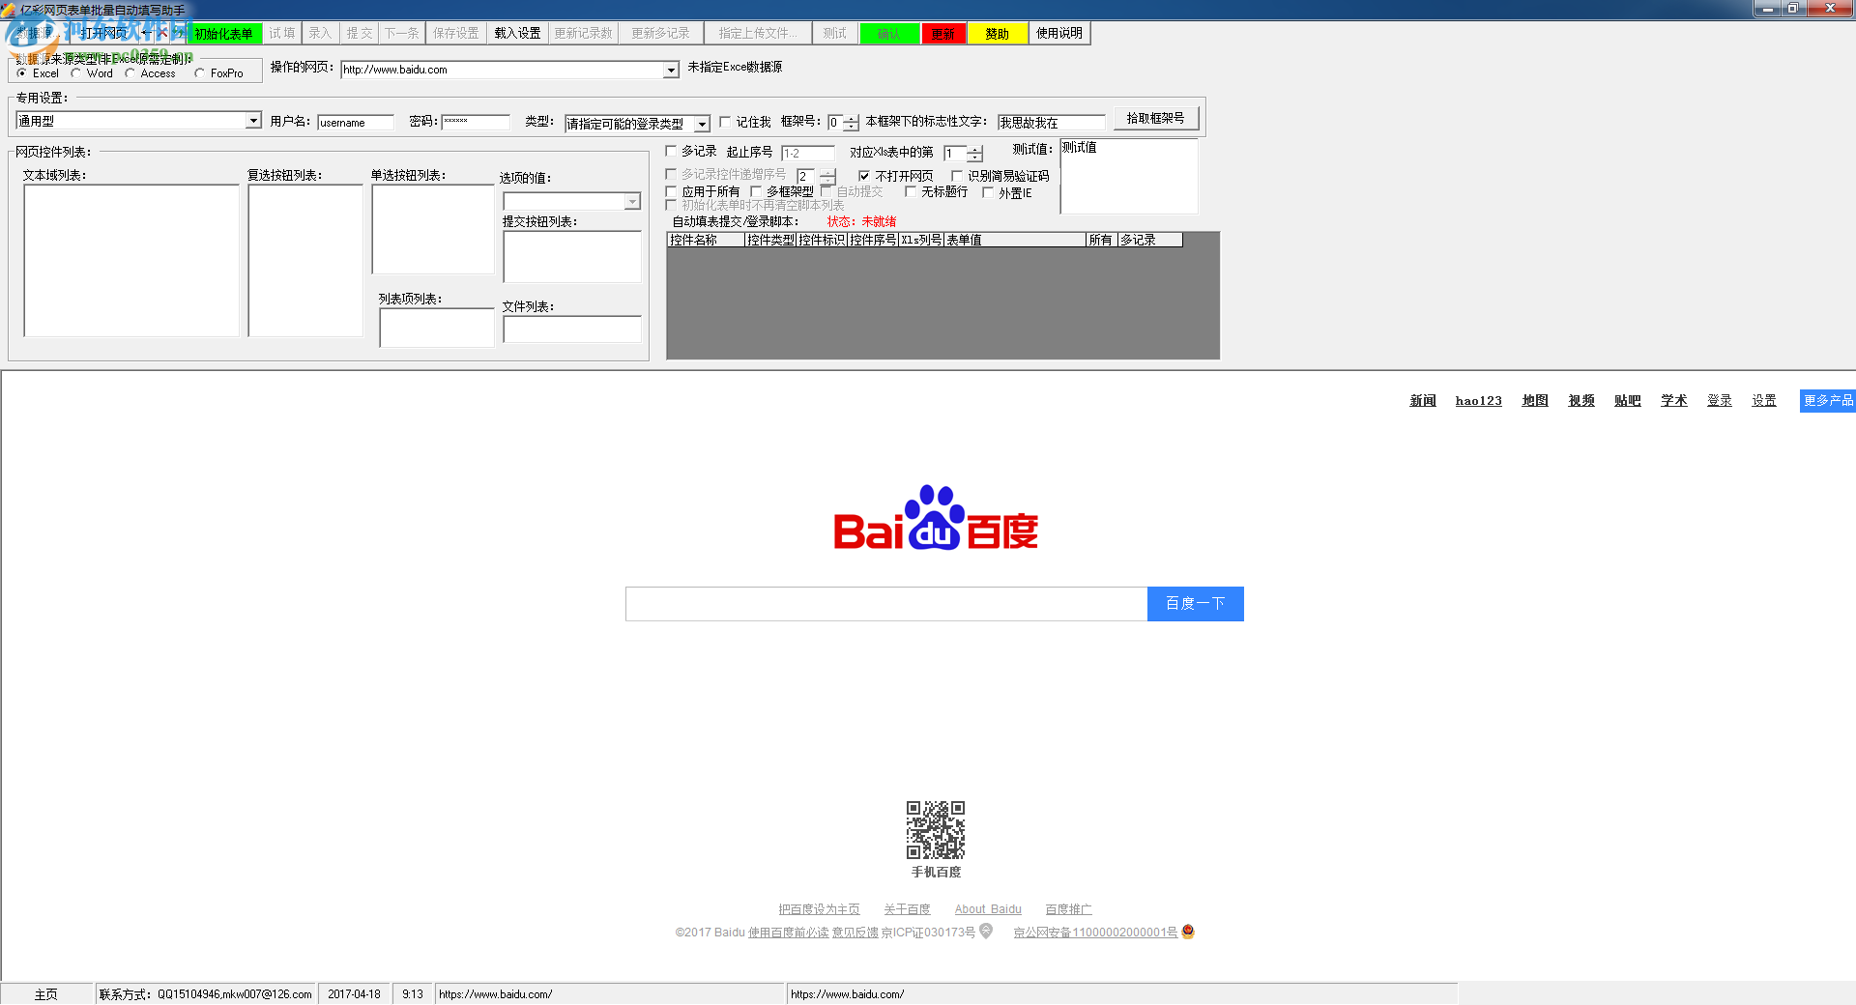This screenshot has height=1005, width=1856.
Task: Click the 框架号 number stepper arrows
Action: click(x=851, y=123)
